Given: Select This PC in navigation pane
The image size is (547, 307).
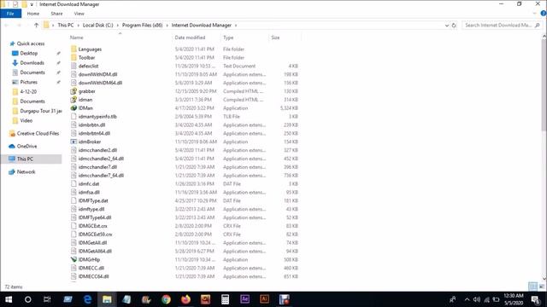Looking at the screenshot, I should 25,159.
